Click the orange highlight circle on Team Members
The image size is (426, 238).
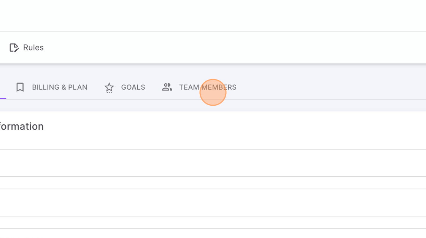(213, 92)
